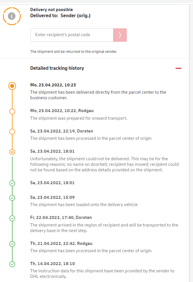The height and width of the screenshot is (282, 193).
Task: Click the 'Delivery not possible' status text
Action: 52,10
